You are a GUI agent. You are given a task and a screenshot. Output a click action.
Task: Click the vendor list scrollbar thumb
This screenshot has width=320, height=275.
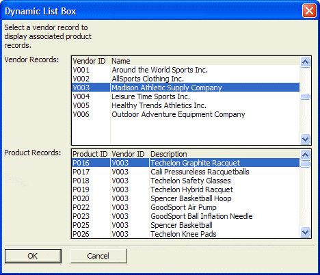(305, 96)
